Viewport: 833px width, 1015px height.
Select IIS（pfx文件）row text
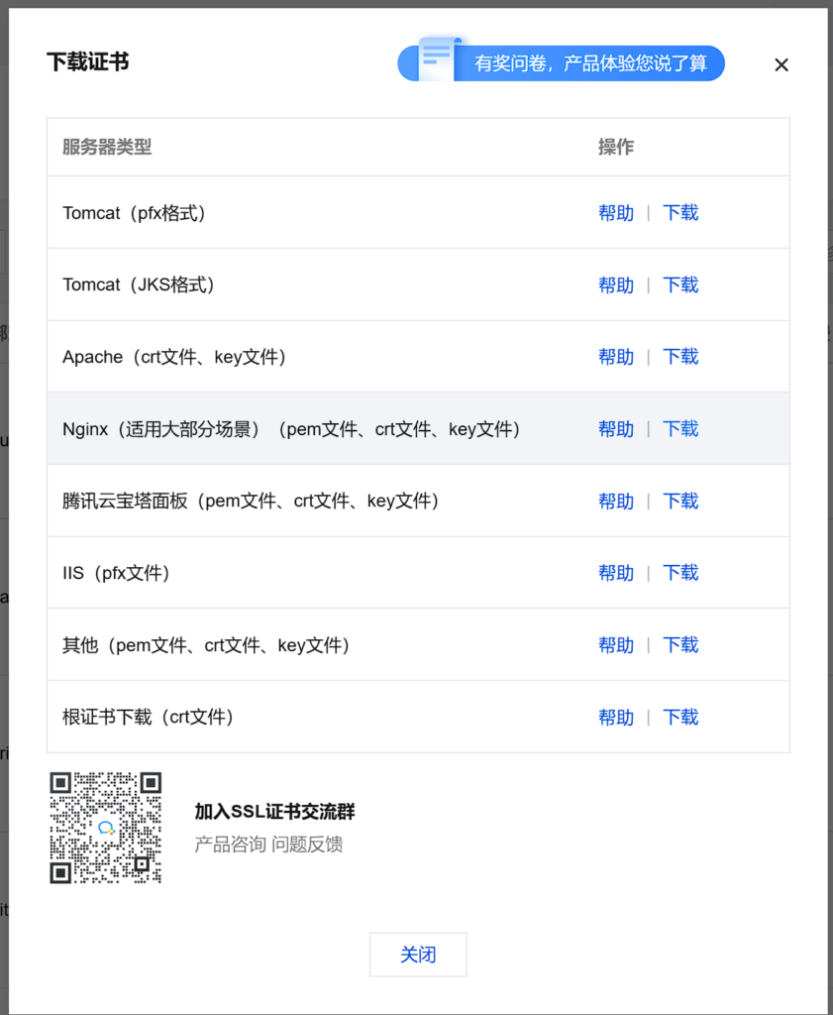point(117,573)
